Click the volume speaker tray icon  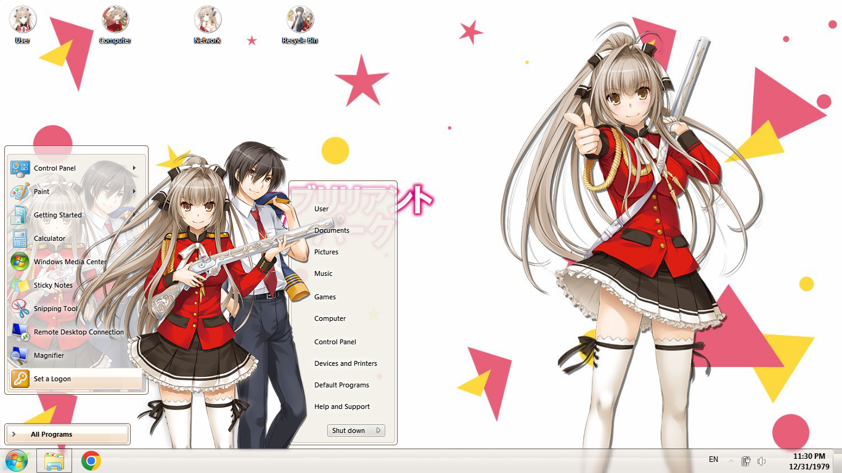click(x=761, y=461)
